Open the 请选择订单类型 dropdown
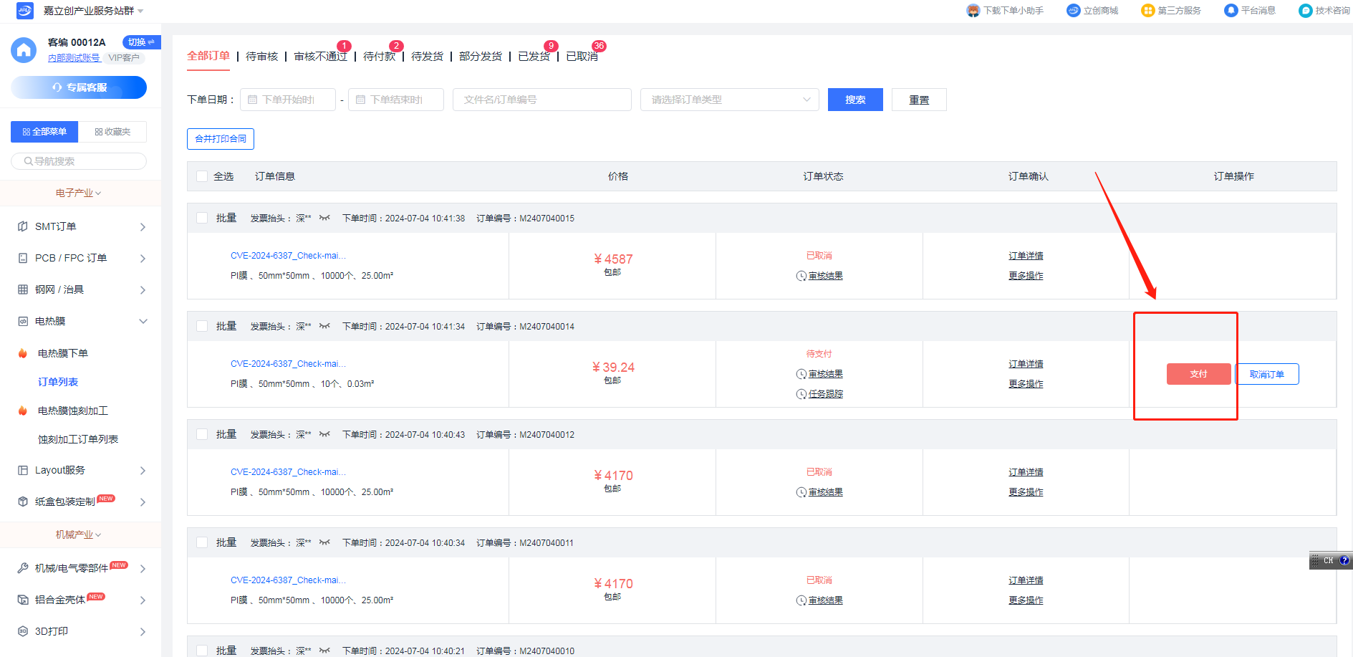Viewport: 1353px width, 657px height. point(729,100)
